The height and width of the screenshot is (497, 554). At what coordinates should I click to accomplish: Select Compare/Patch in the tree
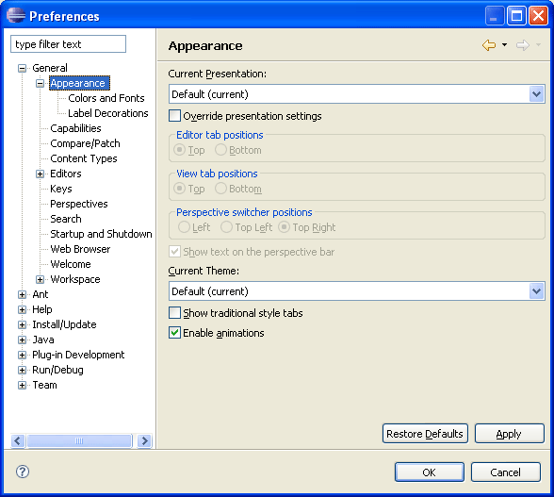(x=85, y=143)
